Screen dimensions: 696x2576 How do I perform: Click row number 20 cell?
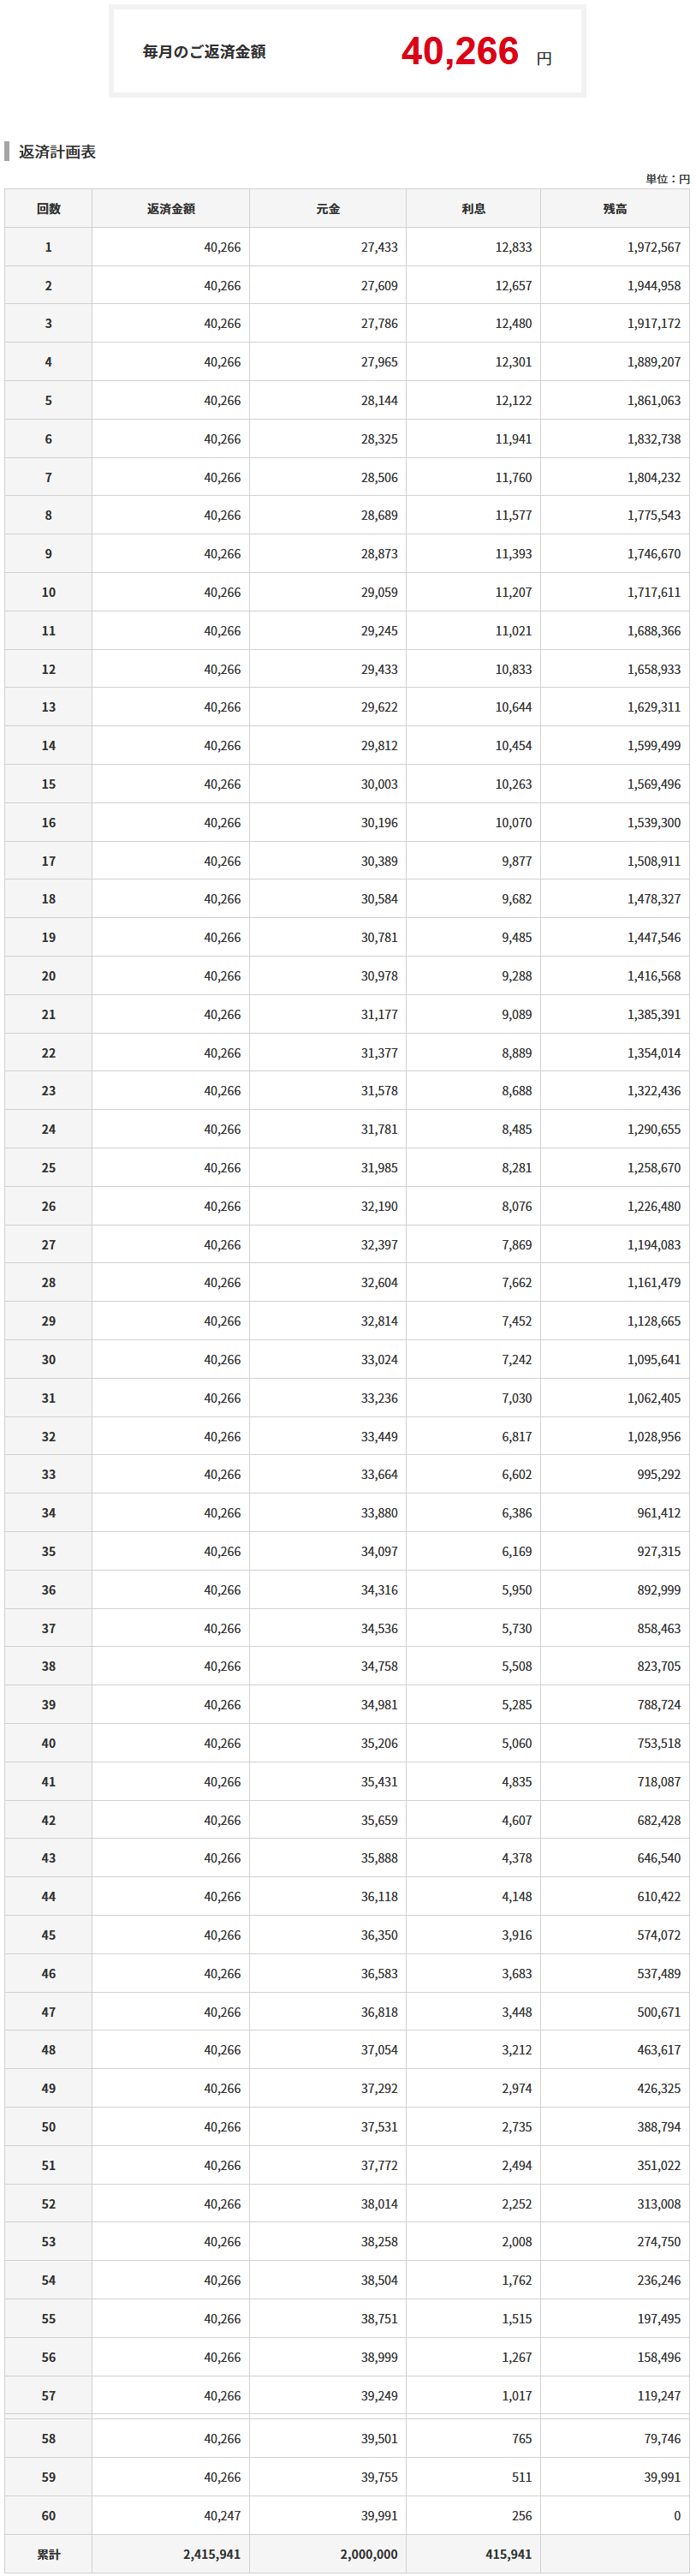coord(48,976)
